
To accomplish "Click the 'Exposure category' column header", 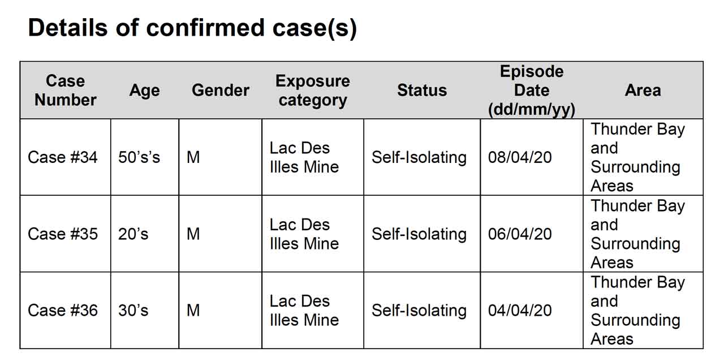I will 312,91.
